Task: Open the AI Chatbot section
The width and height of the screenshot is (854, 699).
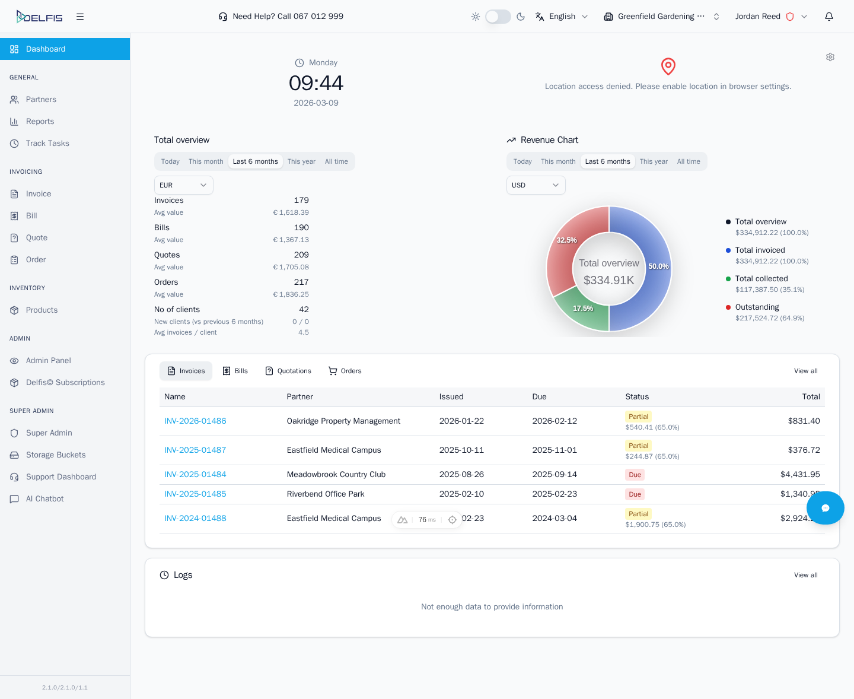Action: coord(44,498)
